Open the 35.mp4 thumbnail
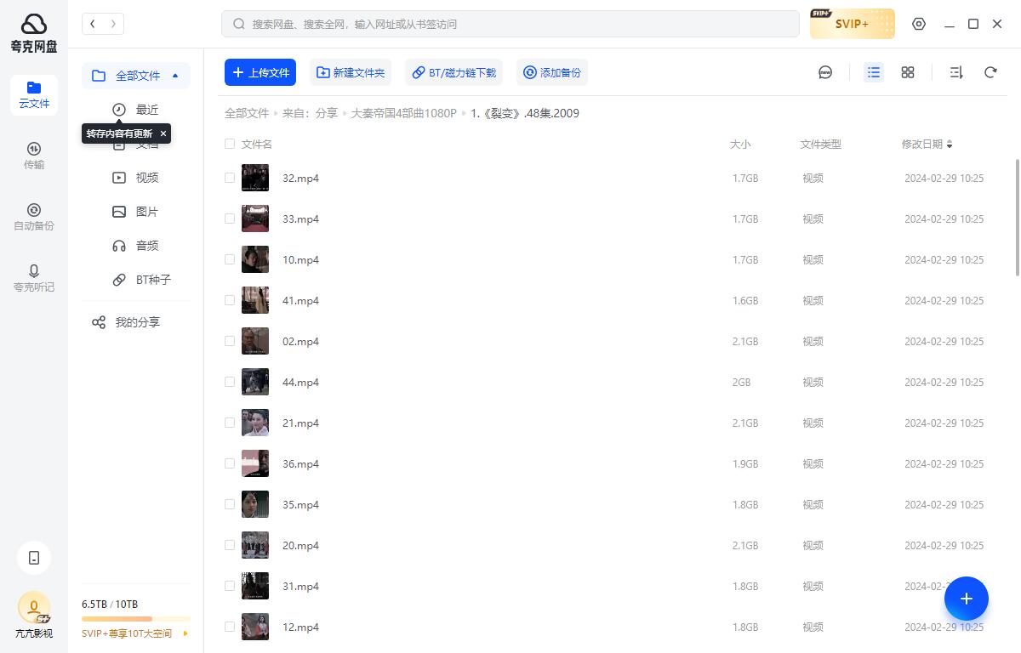Screen dimensions: 1021x653 255,504
